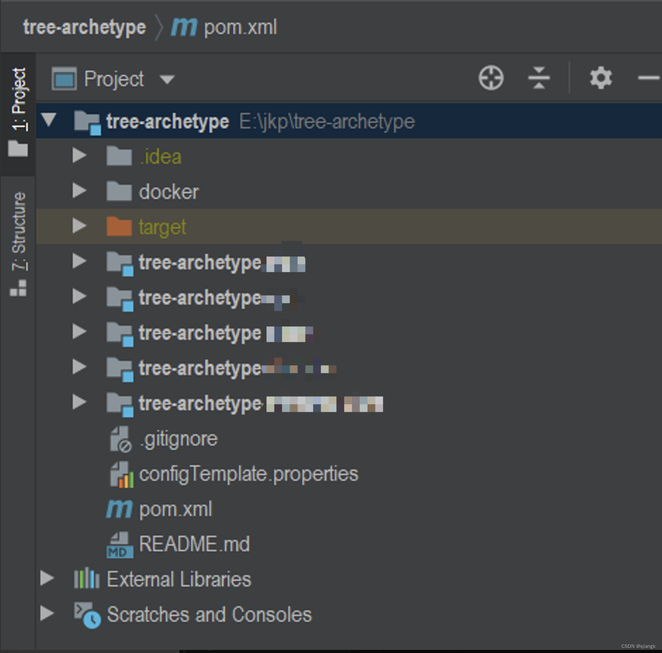Select the .gitignore file

click(x=179, y=439)
